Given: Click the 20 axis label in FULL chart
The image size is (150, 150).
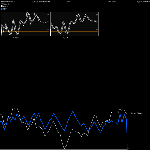Looking at the screenshot, I should [x=97, y=29].
